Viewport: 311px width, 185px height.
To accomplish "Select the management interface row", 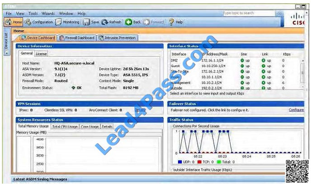I will (x=236, y=83).
